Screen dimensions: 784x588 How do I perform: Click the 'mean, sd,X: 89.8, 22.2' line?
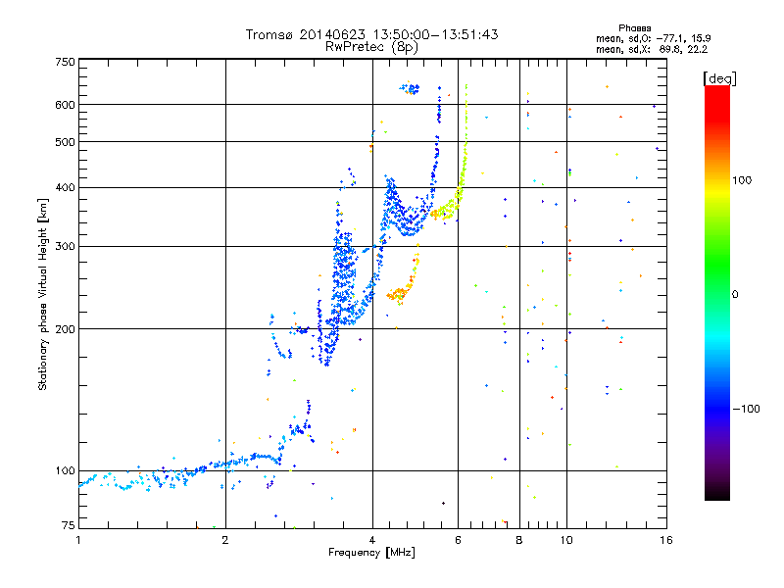[652, 49]
